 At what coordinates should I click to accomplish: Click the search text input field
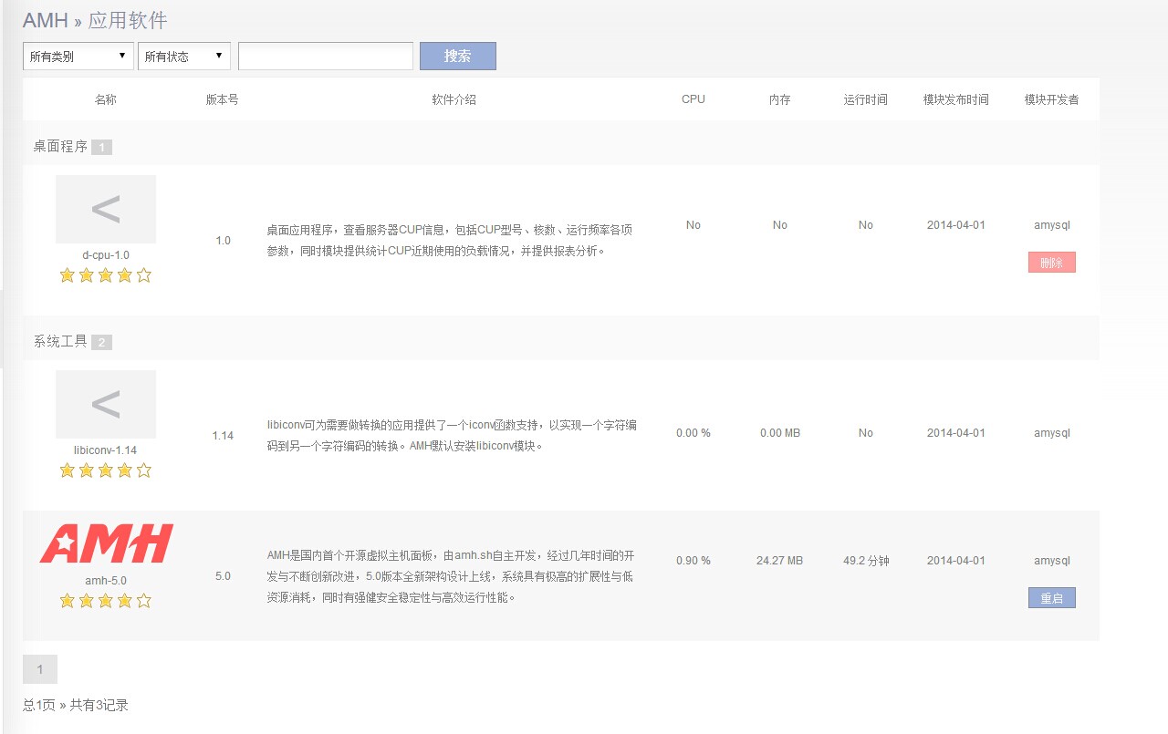[x=326, y=57]
